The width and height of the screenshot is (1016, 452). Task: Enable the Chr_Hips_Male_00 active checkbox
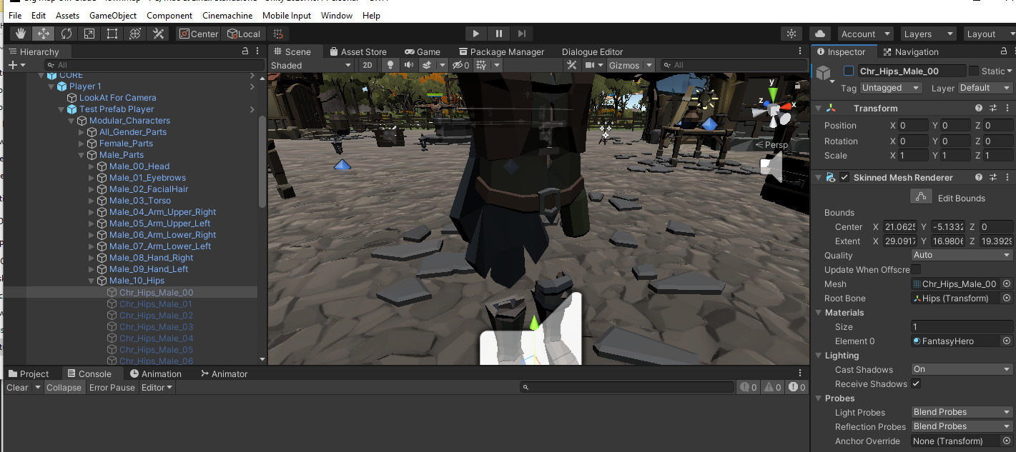[x=849, y=71]
